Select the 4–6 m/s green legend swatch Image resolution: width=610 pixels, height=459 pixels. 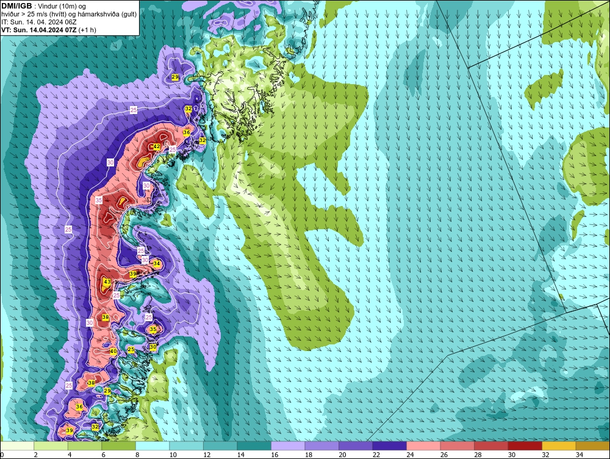click(x=85, y=446)
